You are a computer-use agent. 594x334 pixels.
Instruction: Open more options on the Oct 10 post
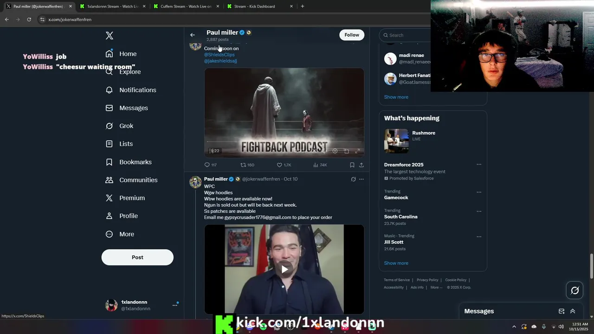click(362, 179)
